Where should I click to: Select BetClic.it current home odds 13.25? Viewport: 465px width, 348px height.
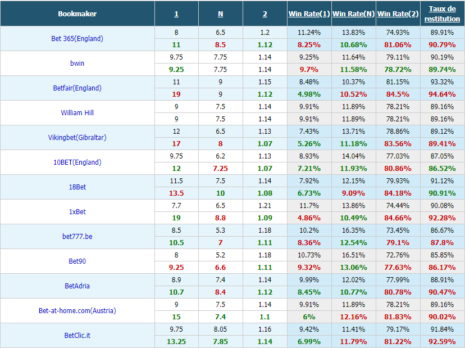coord(176,342)
